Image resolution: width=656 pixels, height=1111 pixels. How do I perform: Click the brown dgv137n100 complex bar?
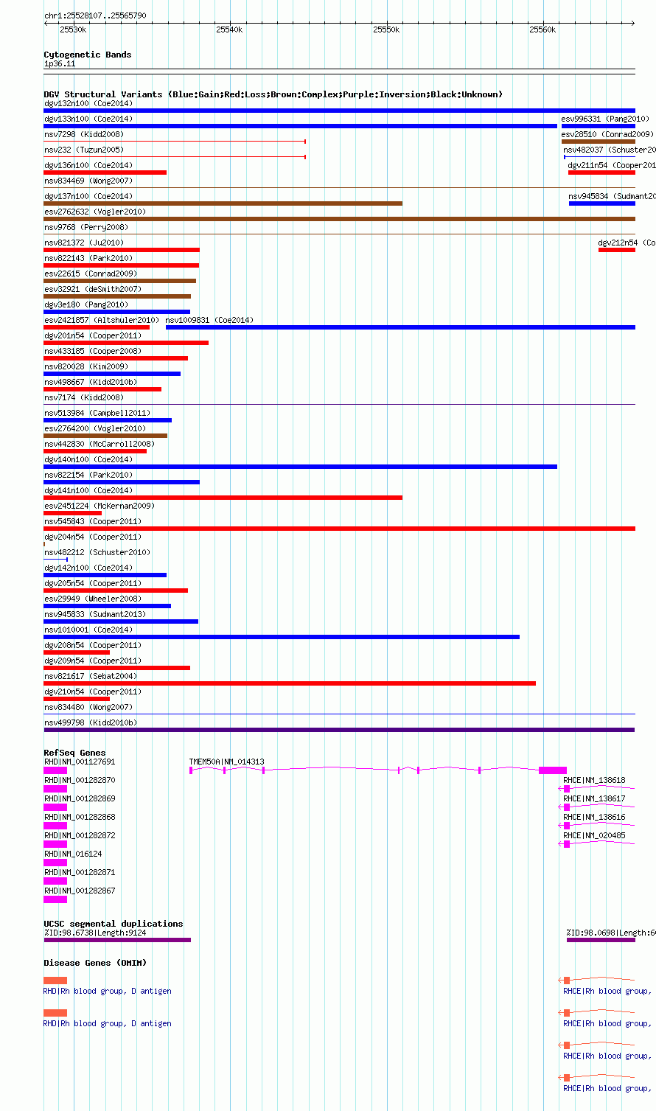click(223, 203)
